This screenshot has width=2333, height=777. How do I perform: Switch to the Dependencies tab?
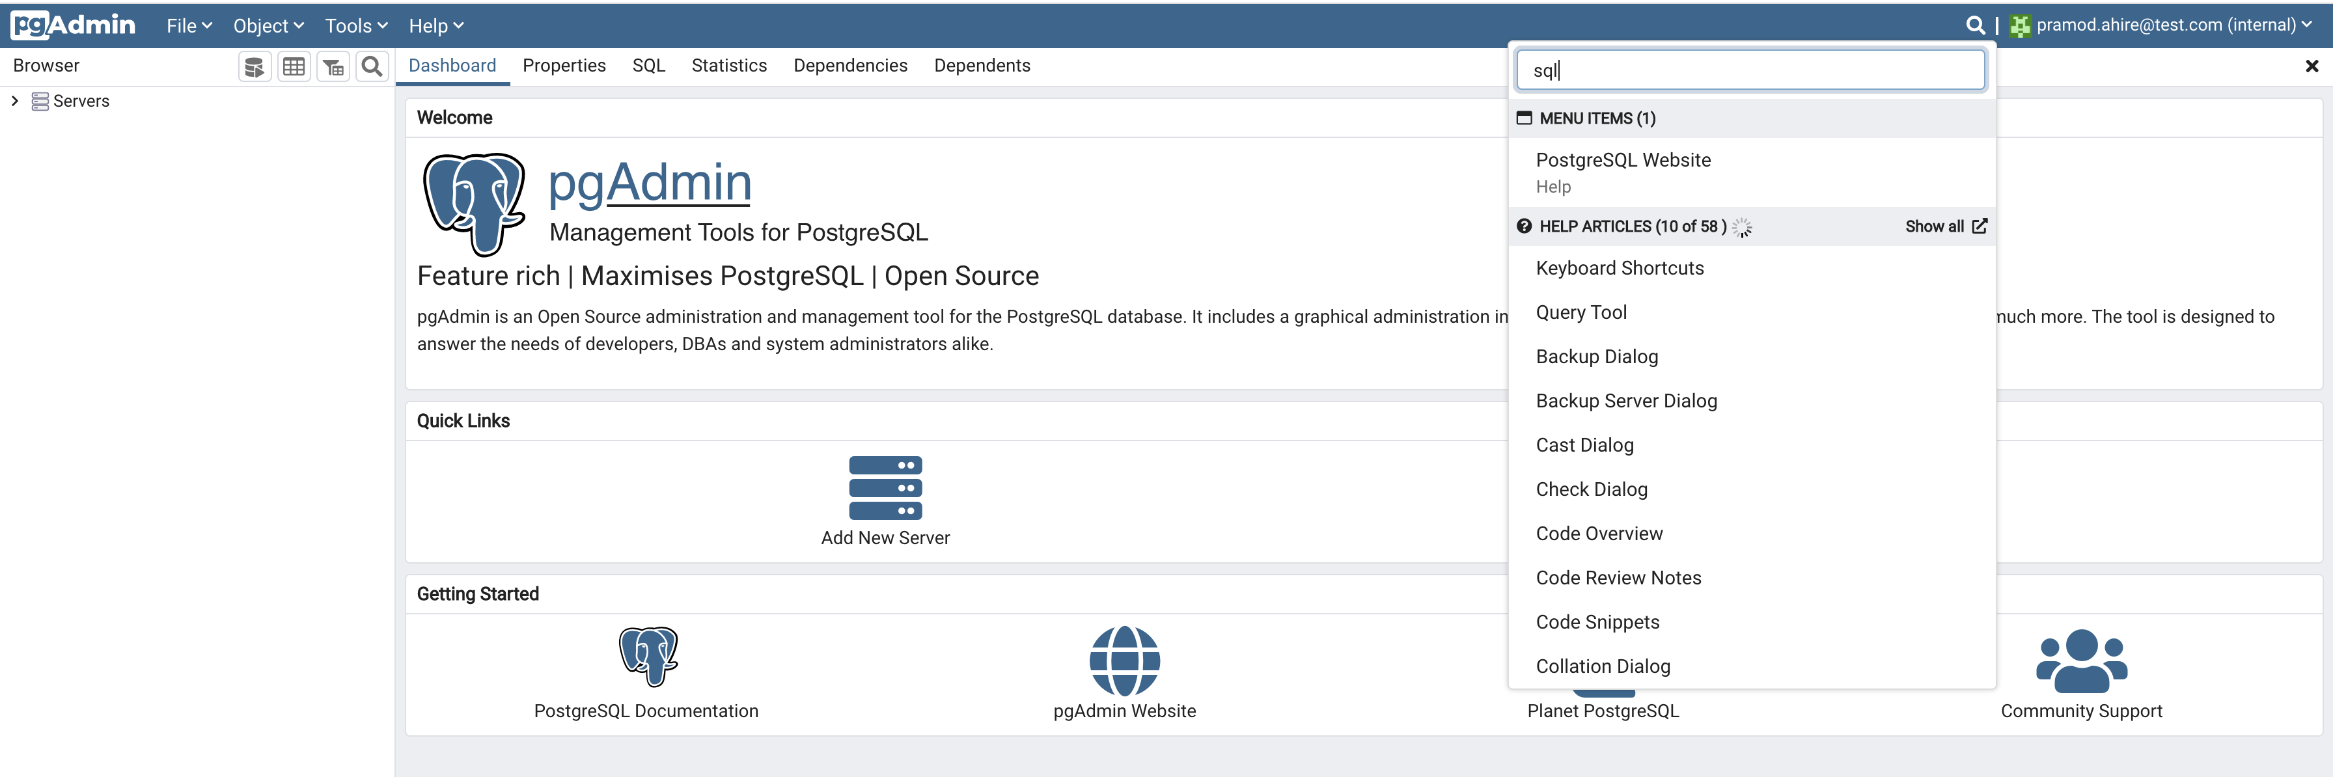coord(849,65)
